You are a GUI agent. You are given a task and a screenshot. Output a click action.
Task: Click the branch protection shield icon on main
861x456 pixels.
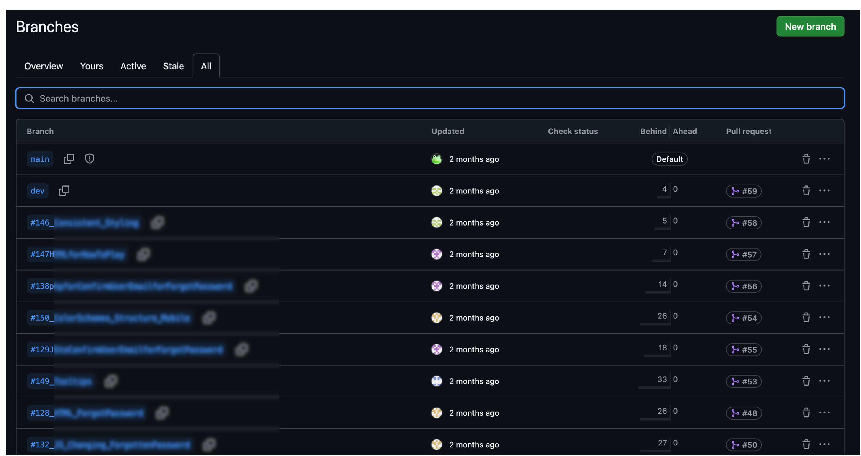pyautogui.click(x=89, y=158)
